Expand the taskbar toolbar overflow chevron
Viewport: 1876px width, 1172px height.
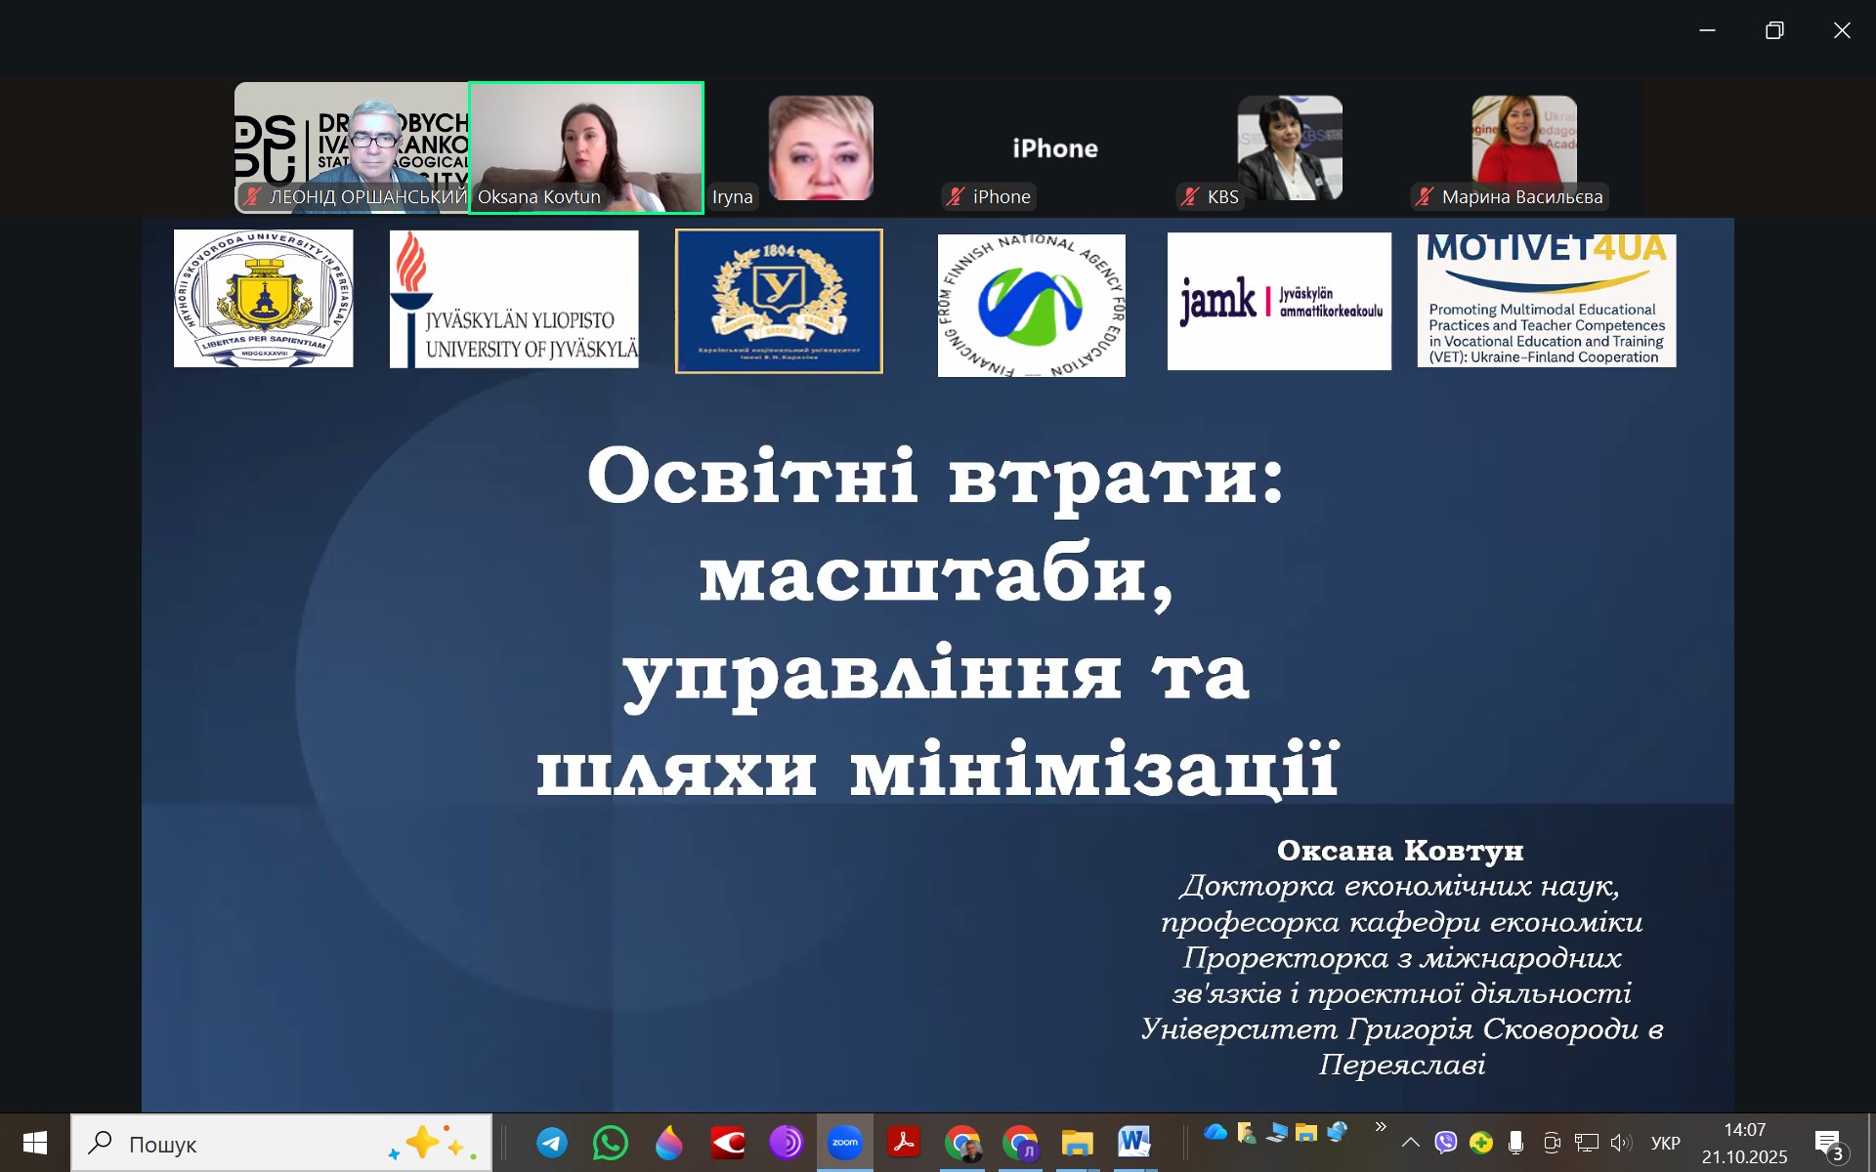click(x=1381, y=1127)
